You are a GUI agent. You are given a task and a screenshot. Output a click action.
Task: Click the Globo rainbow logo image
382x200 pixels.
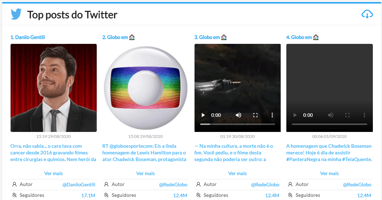(x=145, y=88)
